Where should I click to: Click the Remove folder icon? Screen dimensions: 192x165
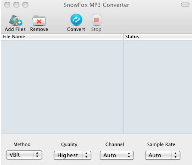point(39,21)
